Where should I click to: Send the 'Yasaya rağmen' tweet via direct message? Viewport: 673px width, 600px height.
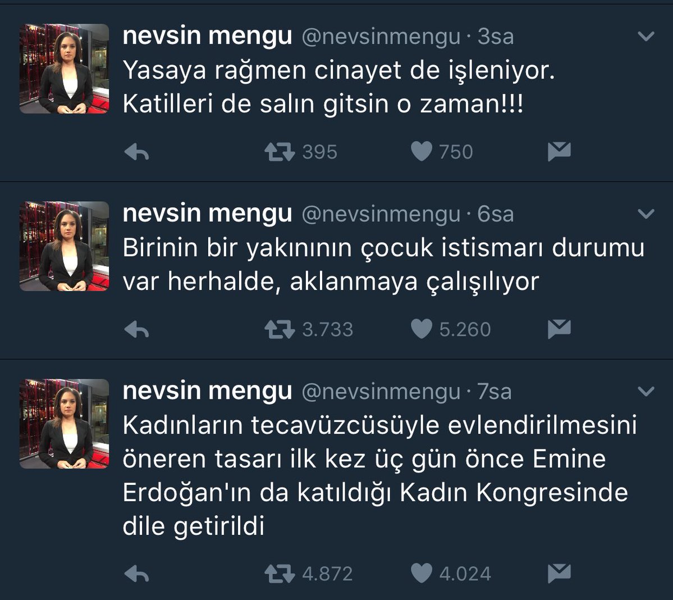click(x=559, y=152)
